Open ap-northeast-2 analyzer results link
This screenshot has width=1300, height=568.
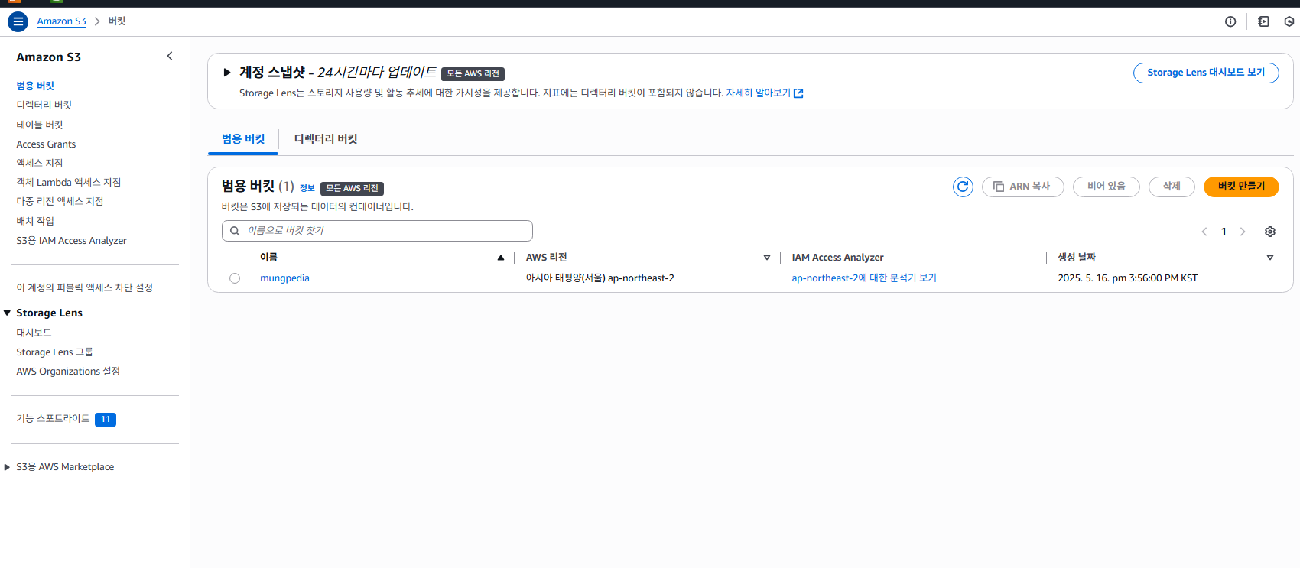[864, 278]
